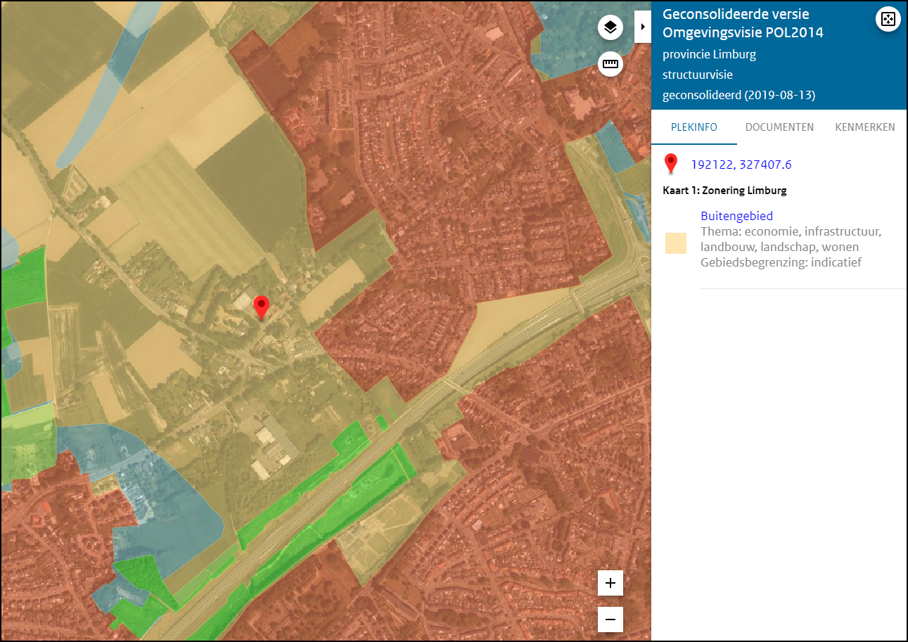The image size is (908, 642).
Task: Activate the ruler measurement tool
Action: pos(610,64)
